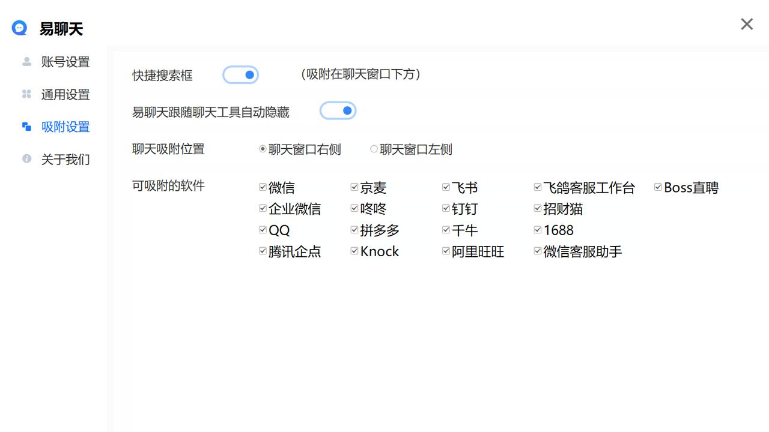Viewport: 769px width, 432px height.
Task: Close the settings window
Action: click(747, 24)
